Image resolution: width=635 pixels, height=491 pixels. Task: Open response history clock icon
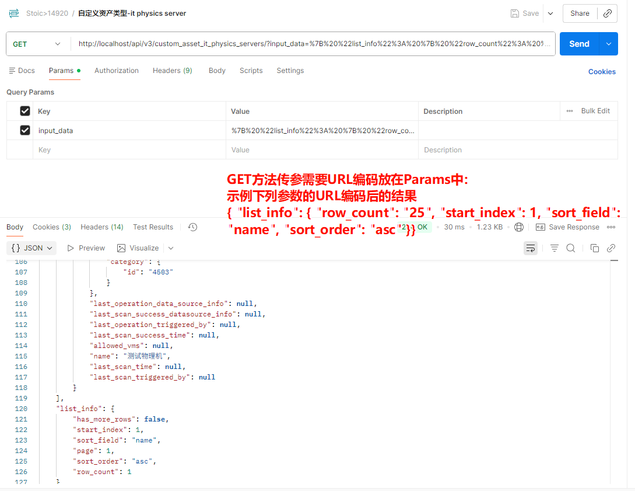coord(193,227)
